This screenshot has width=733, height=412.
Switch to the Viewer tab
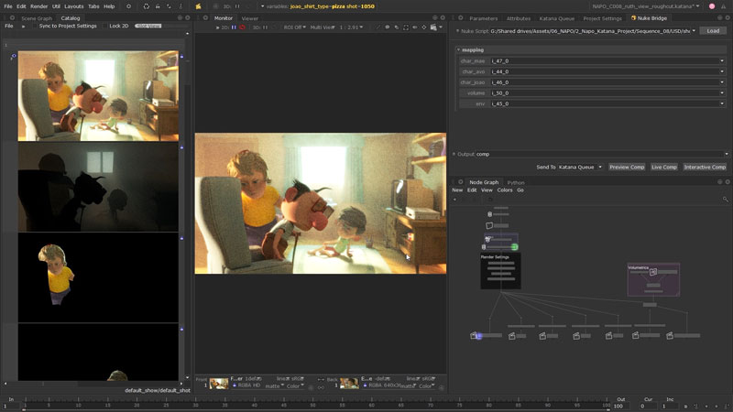point(249,18)
